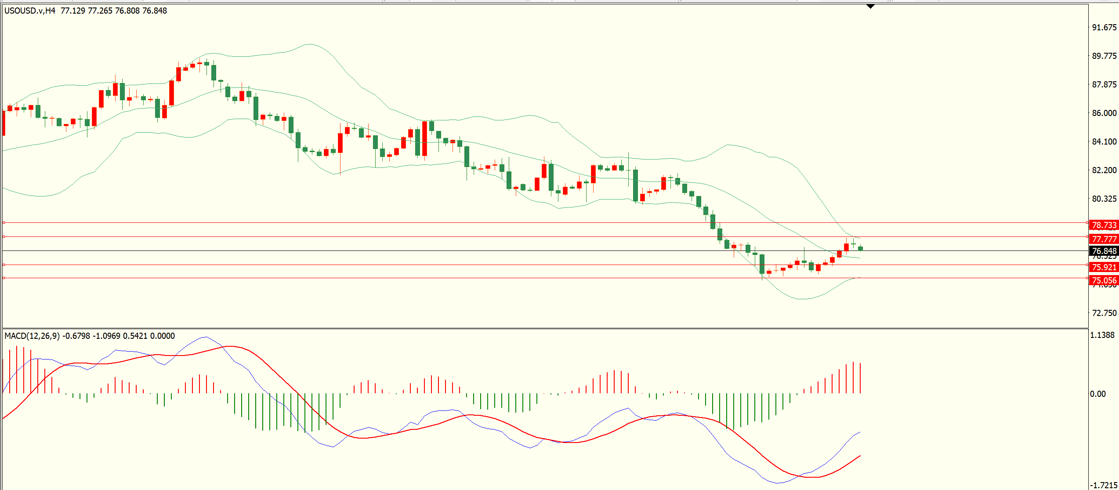Click left anchor handle of 75.056 line
The width and height of the screenshot is (1119, 490).
(x=4, y=278)
